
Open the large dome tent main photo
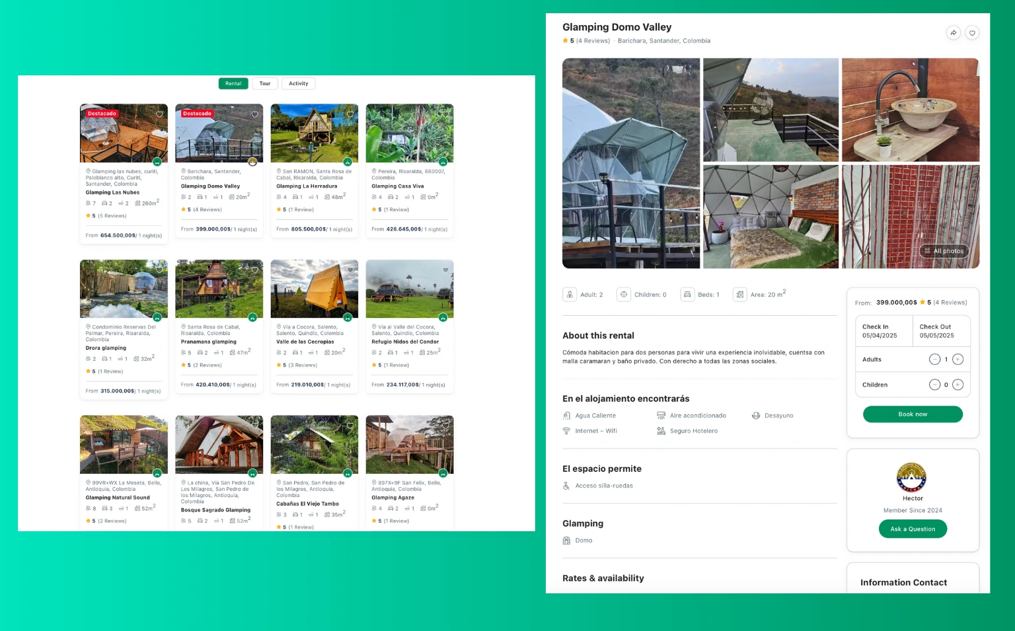631,163
